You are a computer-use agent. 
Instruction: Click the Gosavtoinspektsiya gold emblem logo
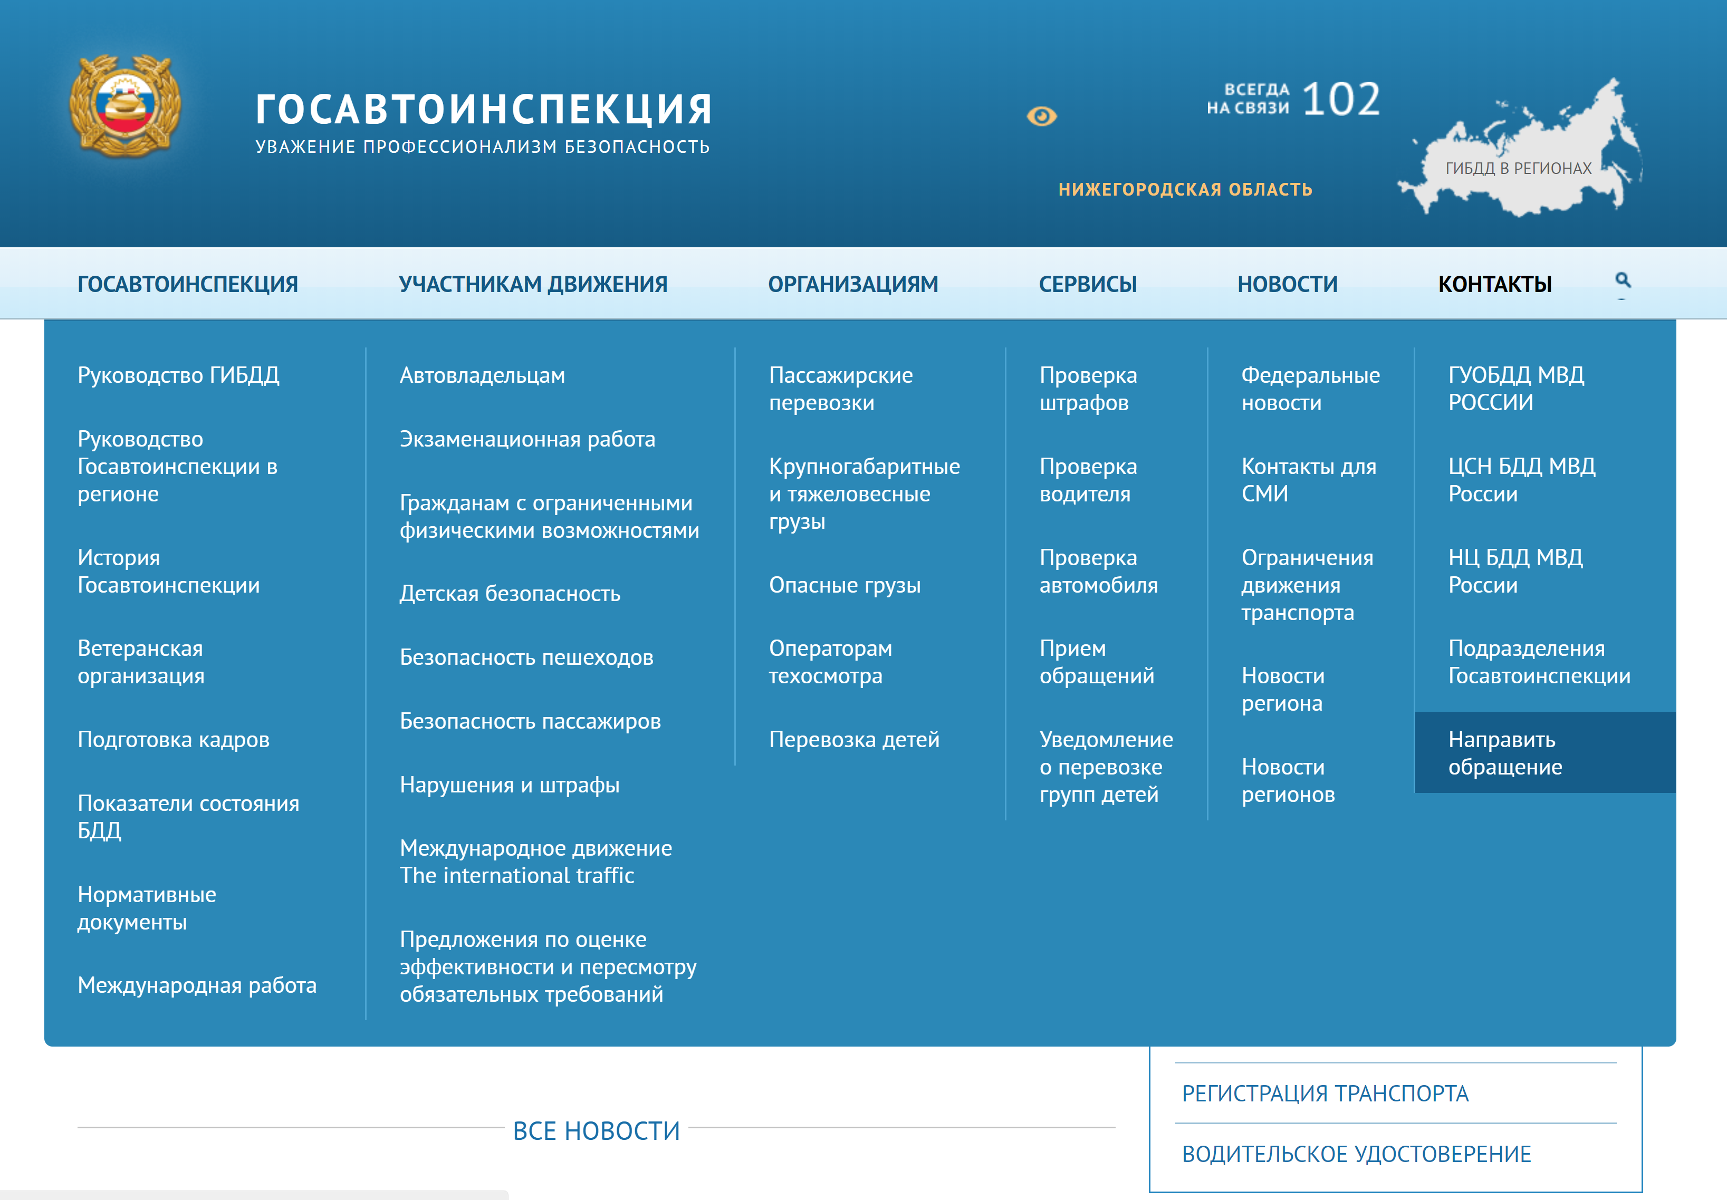125,105
